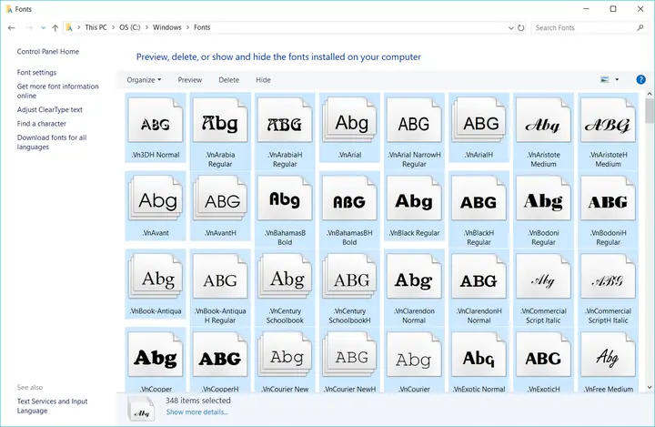Select the .VnArabia Regular font icon
Image resolution: width=655 pixels, height=427 pixels.
click(x=220, y=120)
